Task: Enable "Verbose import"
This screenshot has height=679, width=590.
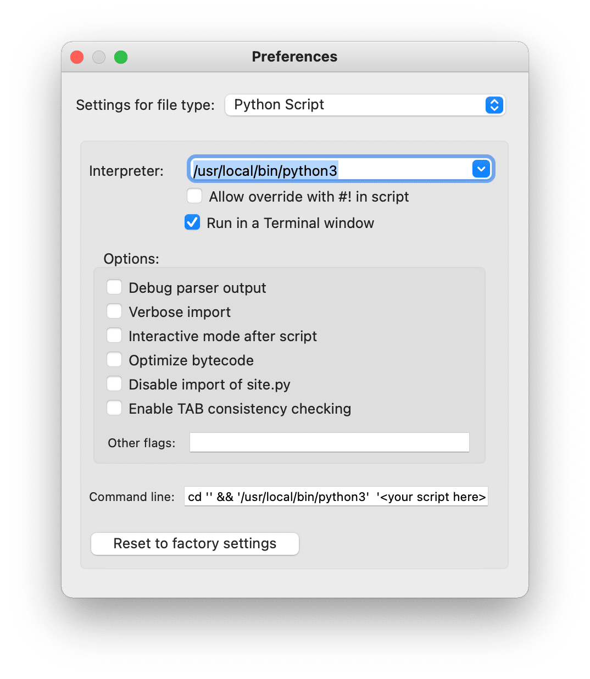Action: 114,311
